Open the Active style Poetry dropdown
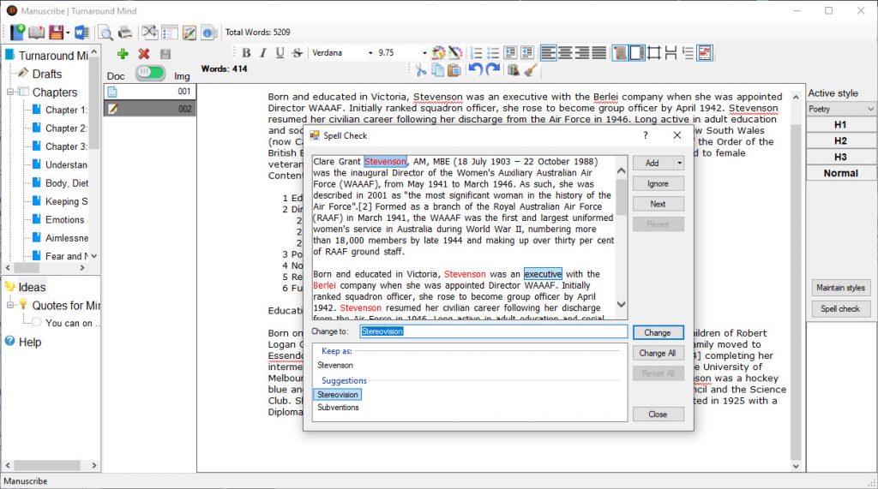 click(x=840, y=109)
